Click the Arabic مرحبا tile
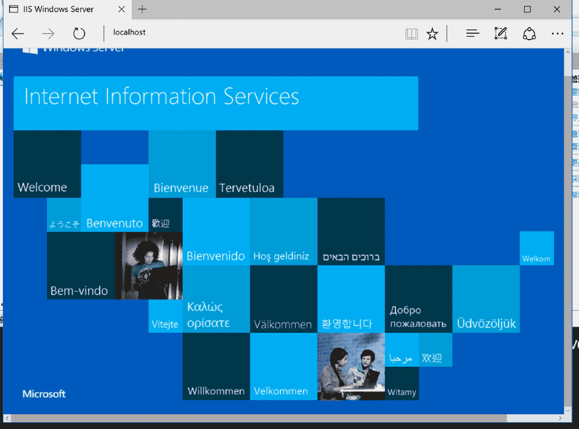 pyautogui.click(x=402, y=350)
